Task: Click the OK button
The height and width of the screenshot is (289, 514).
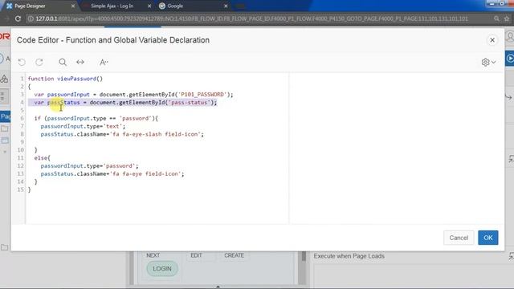Action: tap(487, 238)
